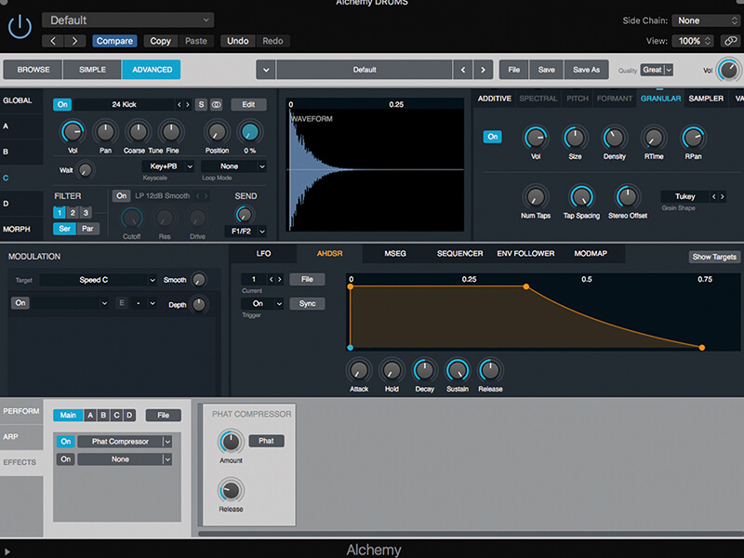Open the LFO modulation tab
This screenshot has width=744, height=558.
pos(263,253)
